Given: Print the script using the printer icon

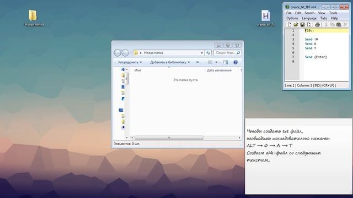Looking at the screenshot, I should pyautogui.click(x=317, y=24).
